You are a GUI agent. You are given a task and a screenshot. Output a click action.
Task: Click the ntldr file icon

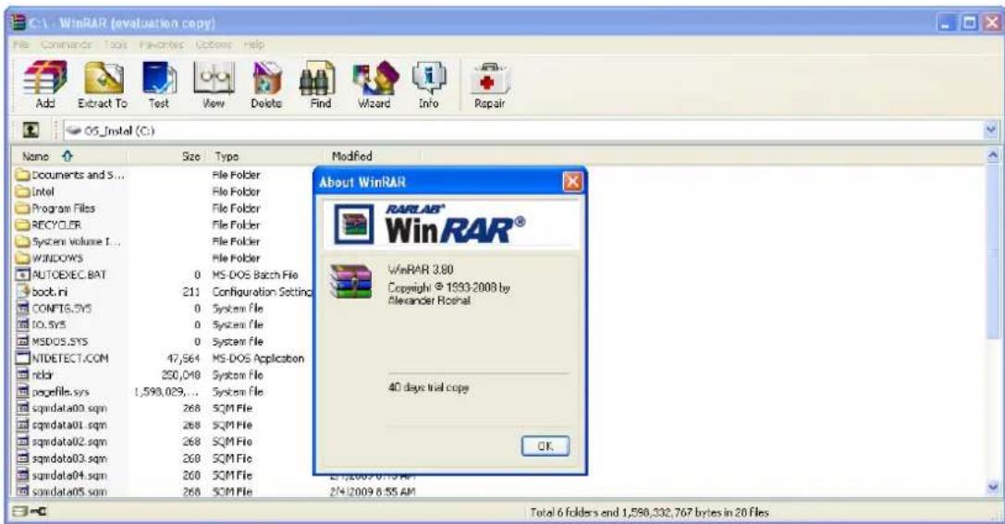pos(23,374)
